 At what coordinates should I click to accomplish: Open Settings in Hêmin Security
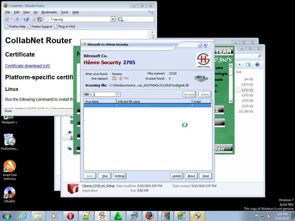tap(120, 176)
